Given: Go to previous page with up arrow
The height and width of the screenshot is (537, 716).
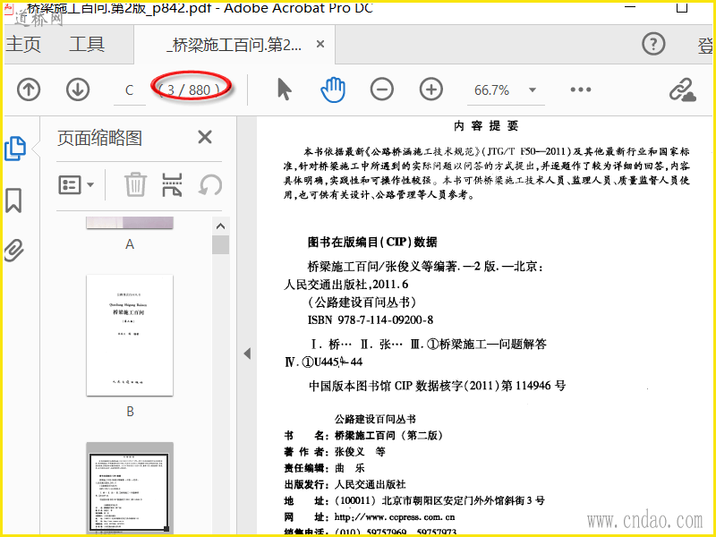Looking at the screenshot, I should 29,89.
